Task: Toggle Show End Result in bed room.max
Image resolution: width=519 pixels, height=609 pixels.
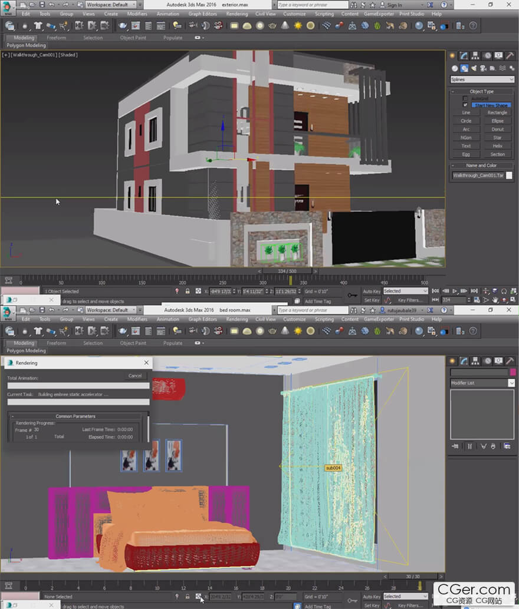Action: point(469,446)
